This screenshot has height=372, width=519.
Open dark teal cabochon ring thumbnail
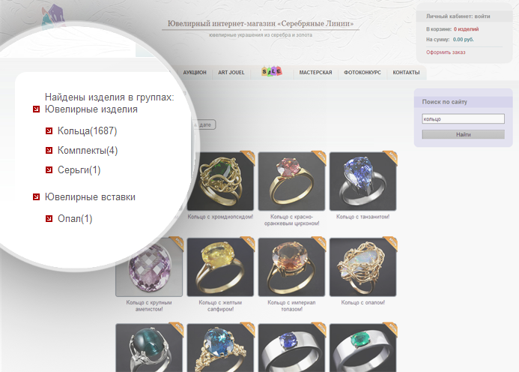[x=149, y=348]
